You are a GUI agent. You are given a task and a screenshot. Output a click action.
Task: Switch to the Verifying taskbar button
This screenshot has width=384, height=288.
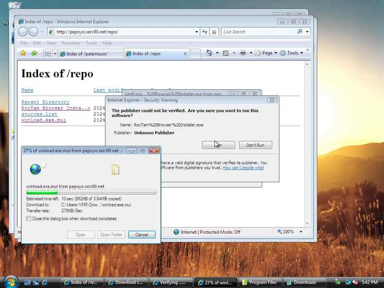coord(171,282)
